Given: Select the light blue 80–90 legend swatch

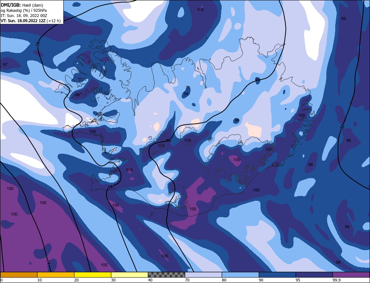Looking at the screenshot, I should (240, 274).
